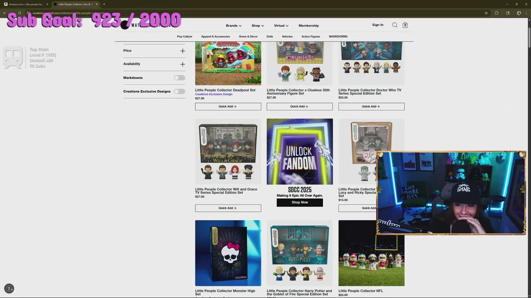This screenshot has width=531, height=298.
Task: Click the Deadpool Set product image
Action: pyautogui.click(x=228, y=63)
